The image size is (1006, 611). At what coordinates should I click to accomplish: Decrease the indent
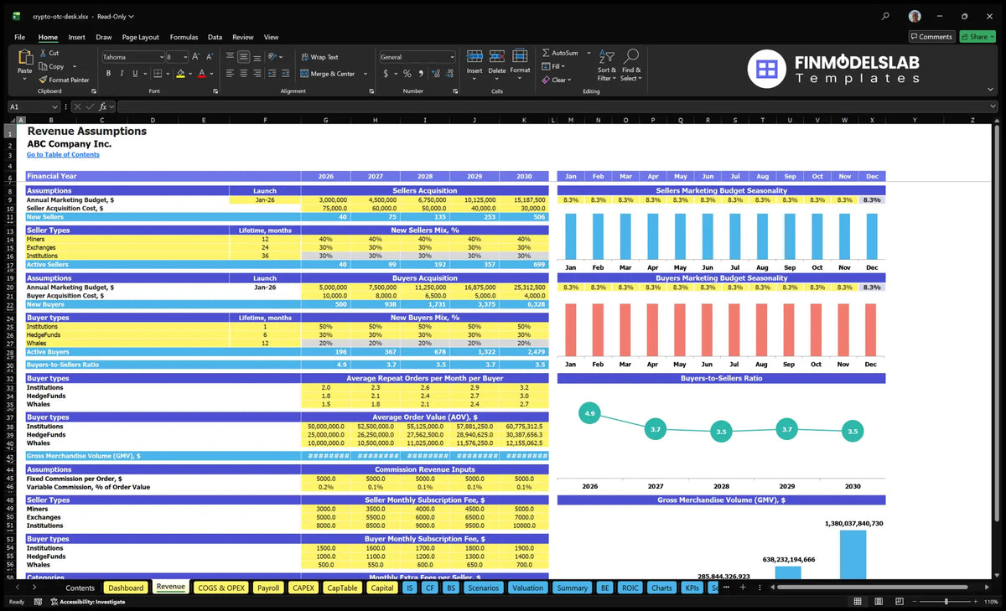click(272, 74)
